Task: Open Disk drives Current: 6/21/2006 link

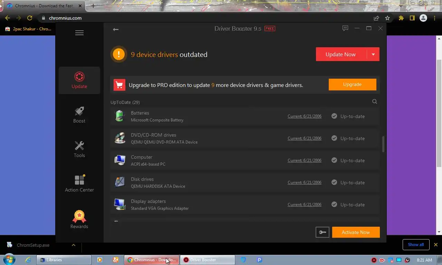Action: [305, 183]
